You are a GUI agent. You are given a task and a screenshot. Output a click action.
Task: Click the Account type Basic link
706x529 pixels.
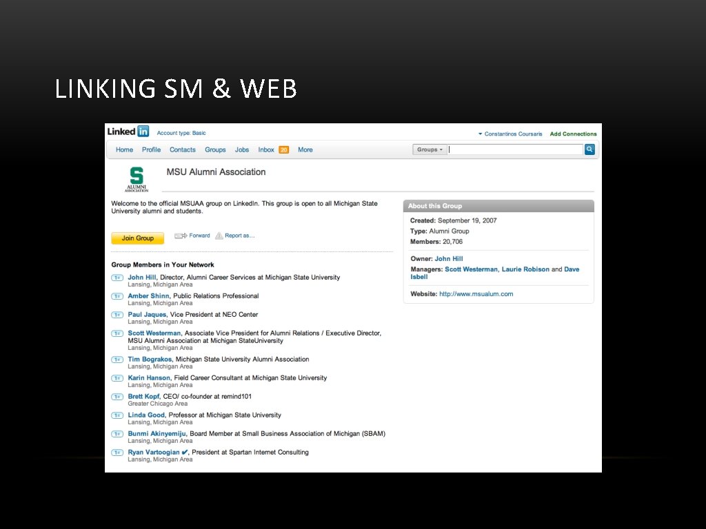point(181,133)
